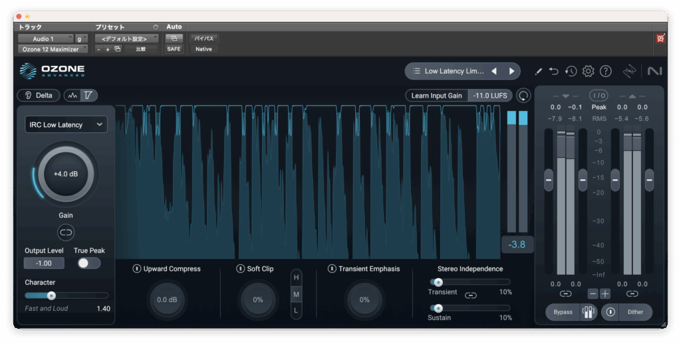The height and width of the screenshot is (344, 681).
Task: Switch to the gain reduction trace view
Action: click(x=73, y=96)
